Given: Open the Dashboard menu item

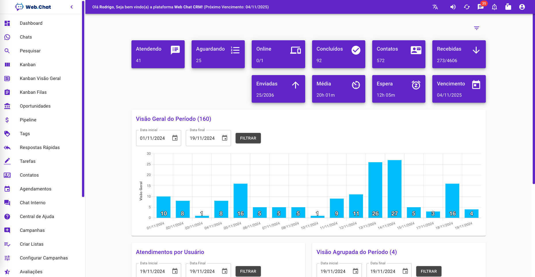Looking at the screenshot, I should (x=41, y=23).
